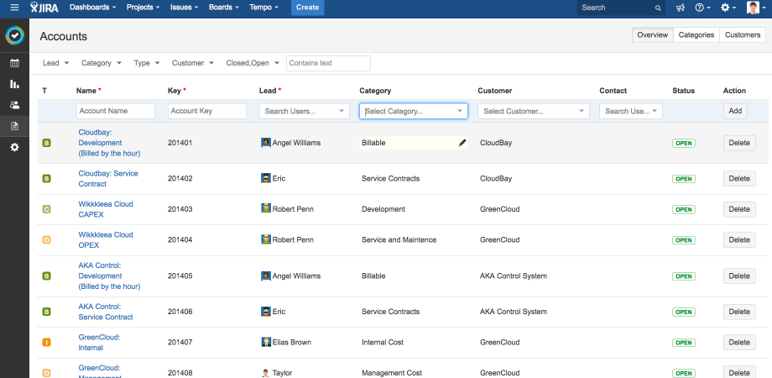
Task: Click type badge for Cloudbay: Development
Action: click(47, 143)
